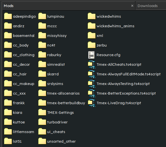The image size is (166, 147).
Task: Activate the Mods tab
Action: (x=69, y=6)
